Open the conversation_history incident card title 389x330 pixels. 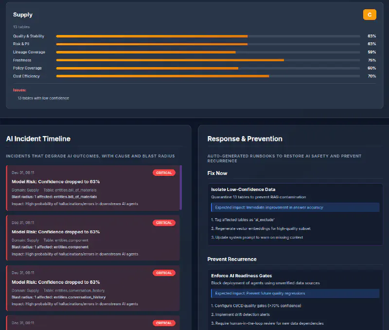click(55, 282)
